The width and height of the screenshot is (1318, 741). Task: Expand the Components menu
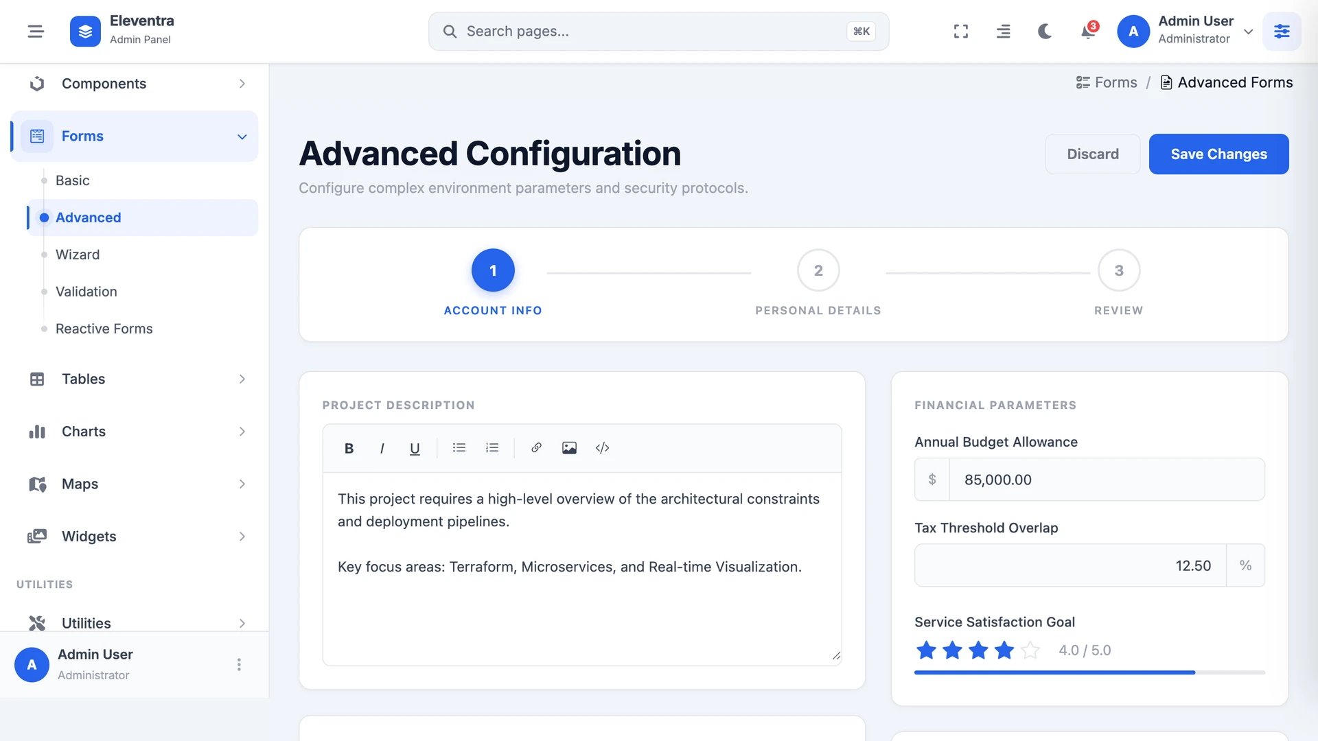click(x=135, y=84)
